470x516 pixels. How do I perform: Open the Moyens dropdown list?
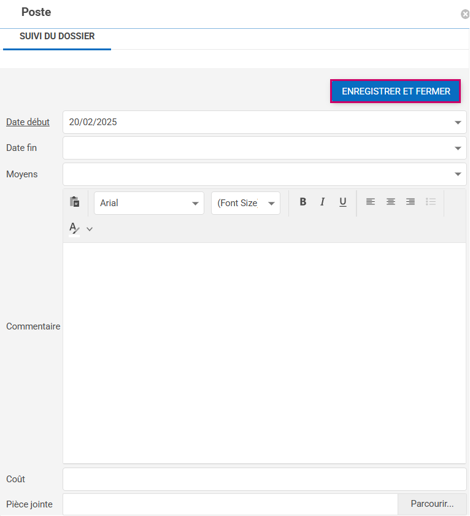coord(458,174)
